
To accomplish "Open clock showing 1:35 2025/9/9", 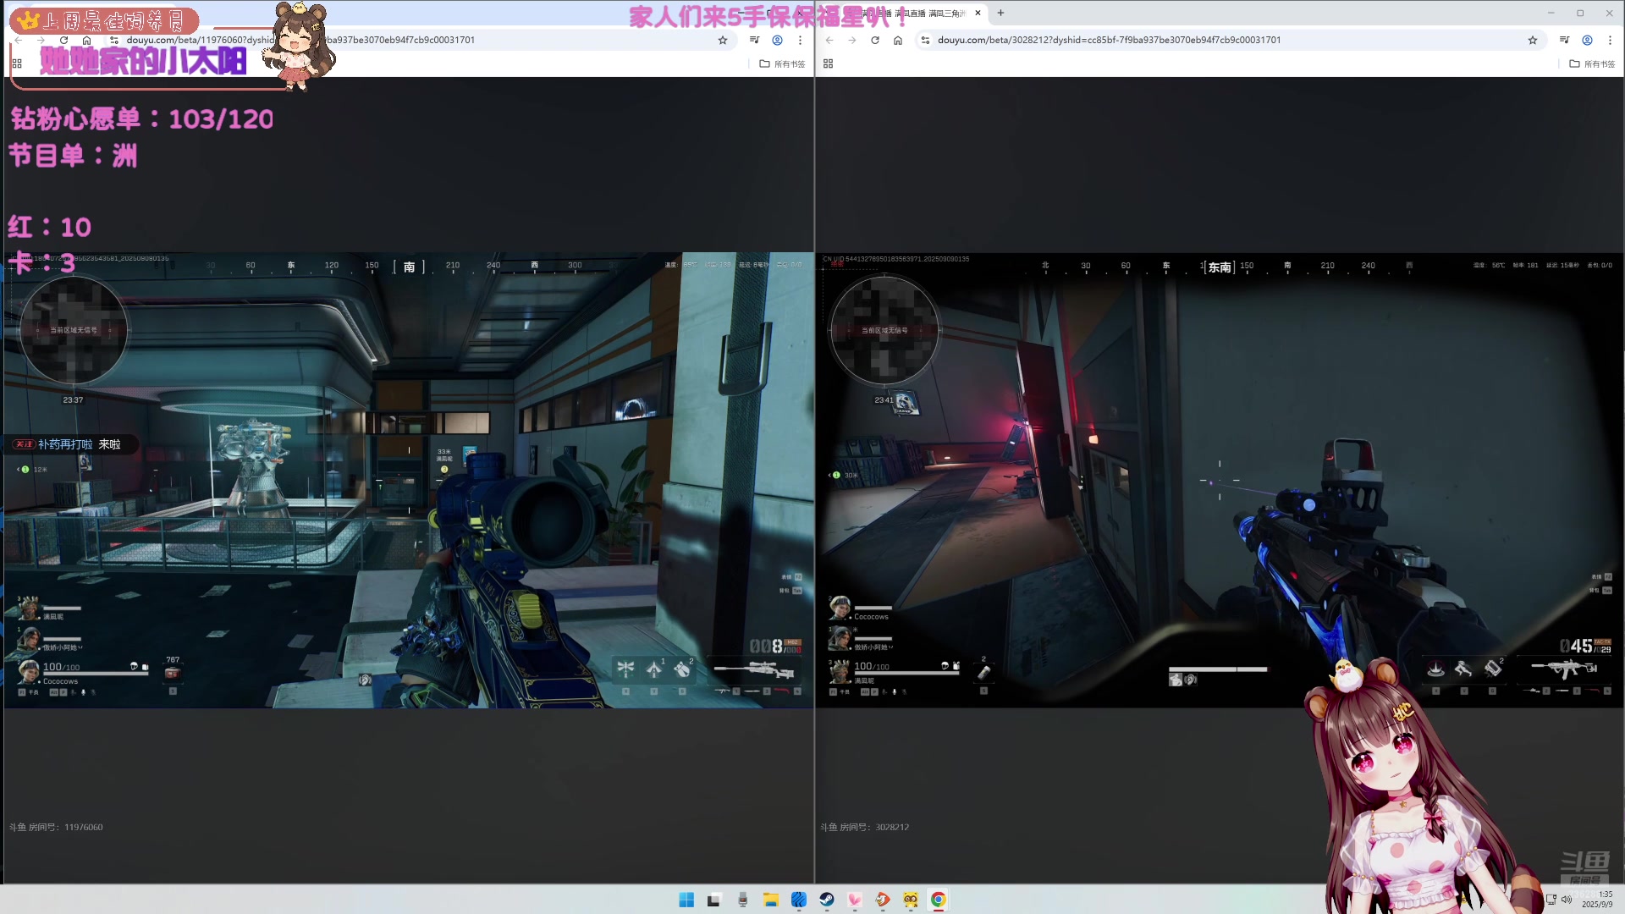I will point(1598,900).
